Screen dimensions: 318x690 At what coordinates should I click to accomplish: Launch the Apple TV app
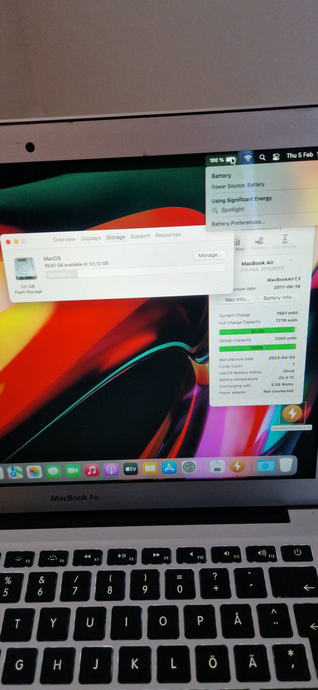point(131,469)
